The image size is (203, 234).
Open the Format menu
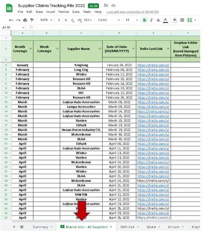tap(64, 12)
